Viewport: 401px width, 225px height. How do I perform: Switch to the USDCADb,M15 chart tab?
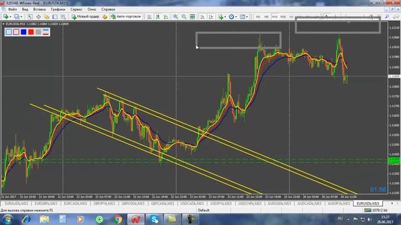pos(192,204)
